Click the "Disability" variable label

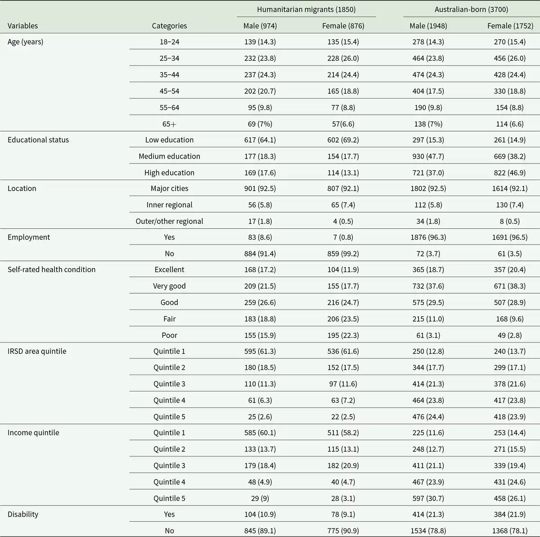[23, 514]
